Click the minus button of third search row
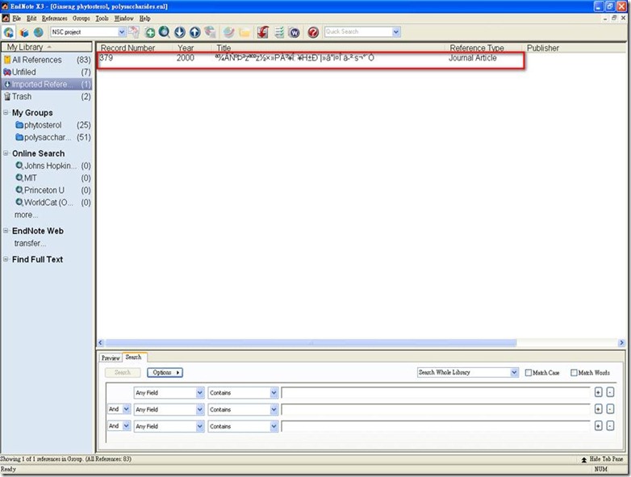 [x=610, y=425]
